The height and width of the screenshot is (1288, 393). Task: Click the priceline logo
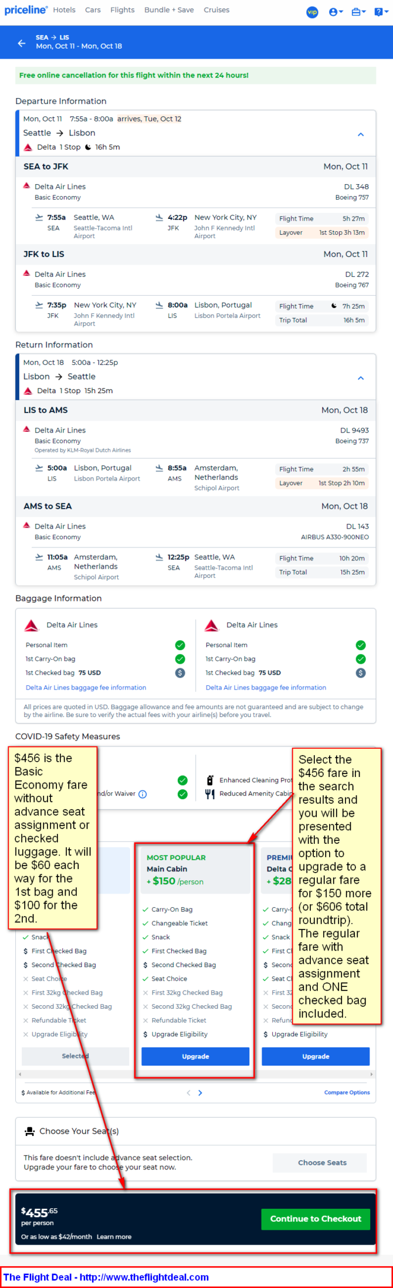[x=26, y=10]
